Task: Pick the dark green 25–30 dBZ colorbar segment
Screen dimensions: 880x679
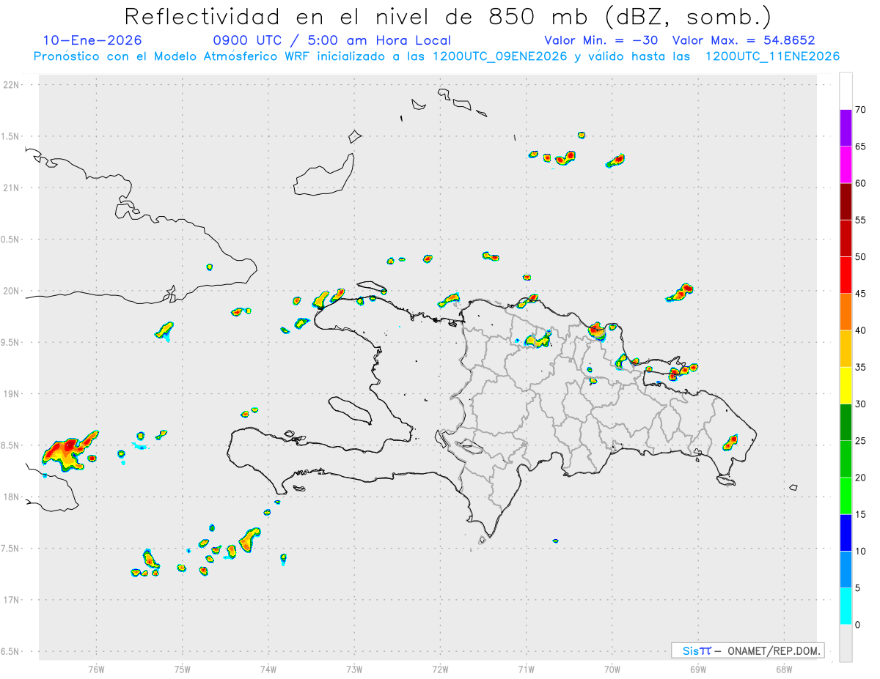Action: pos(846,422)
